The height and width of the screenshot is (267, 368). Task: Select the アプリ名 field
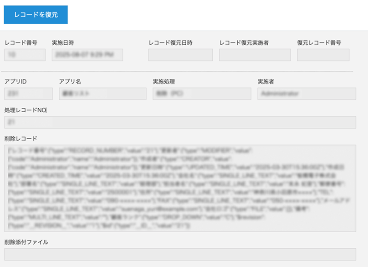point(102,94)
